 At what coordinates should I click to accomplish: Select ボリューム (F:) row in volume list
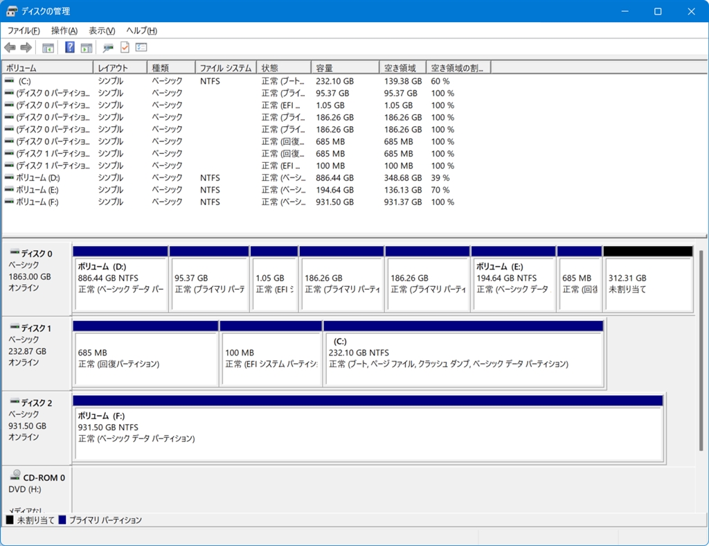tap(41, 202)
